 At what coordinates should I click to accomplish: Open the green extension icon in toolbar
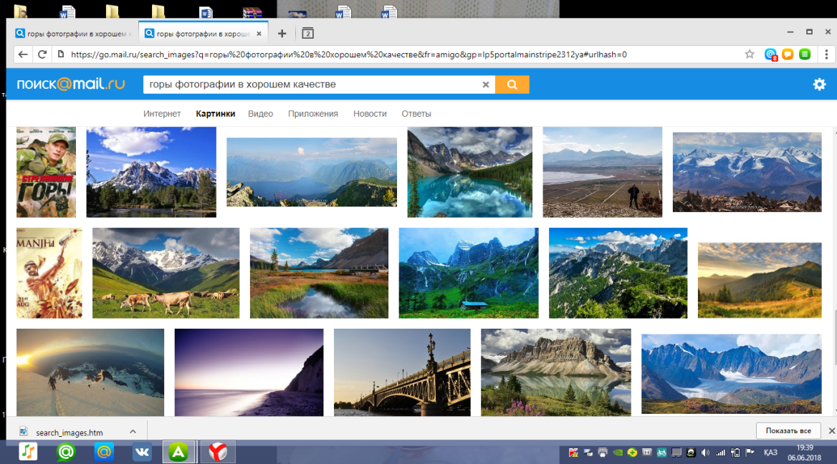[x=805, y=54]
